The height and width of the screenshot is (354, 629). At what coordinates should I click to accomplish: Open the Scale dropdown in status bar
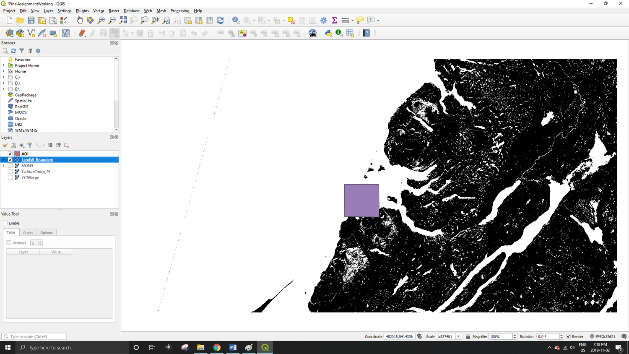[x=458, y=336]
